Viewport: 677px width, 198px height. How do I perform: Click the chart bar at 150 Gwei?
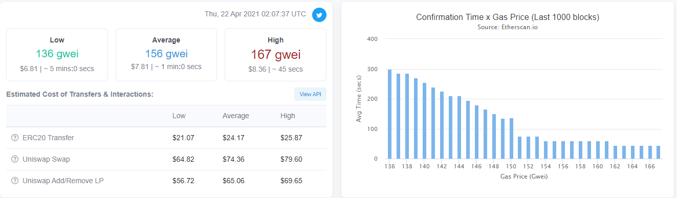pos(511,139)
